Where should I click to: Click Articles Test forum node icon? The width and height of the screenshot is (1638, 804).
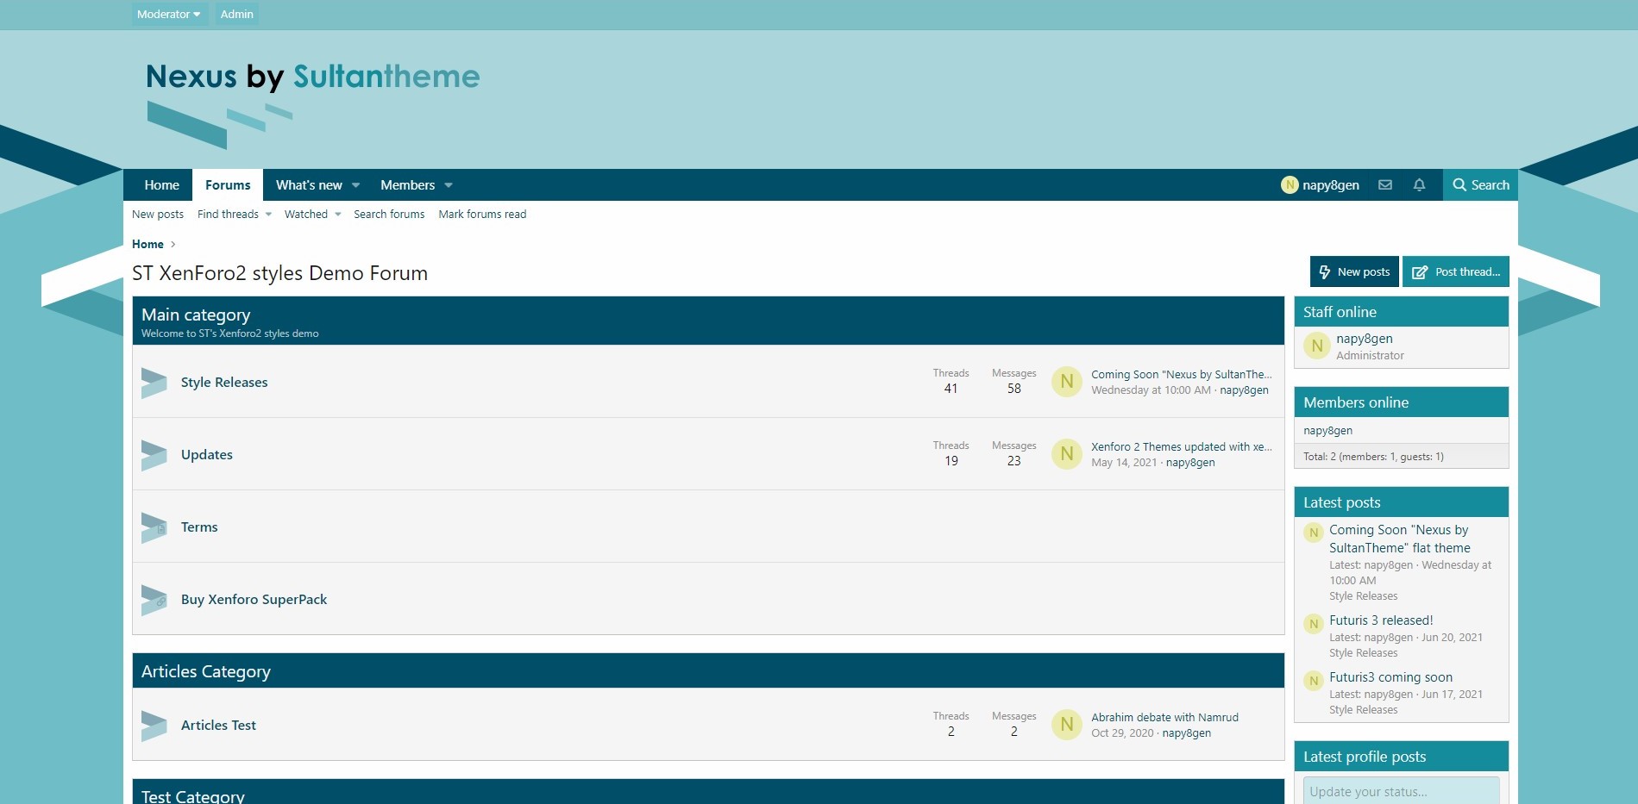[154, 726]
